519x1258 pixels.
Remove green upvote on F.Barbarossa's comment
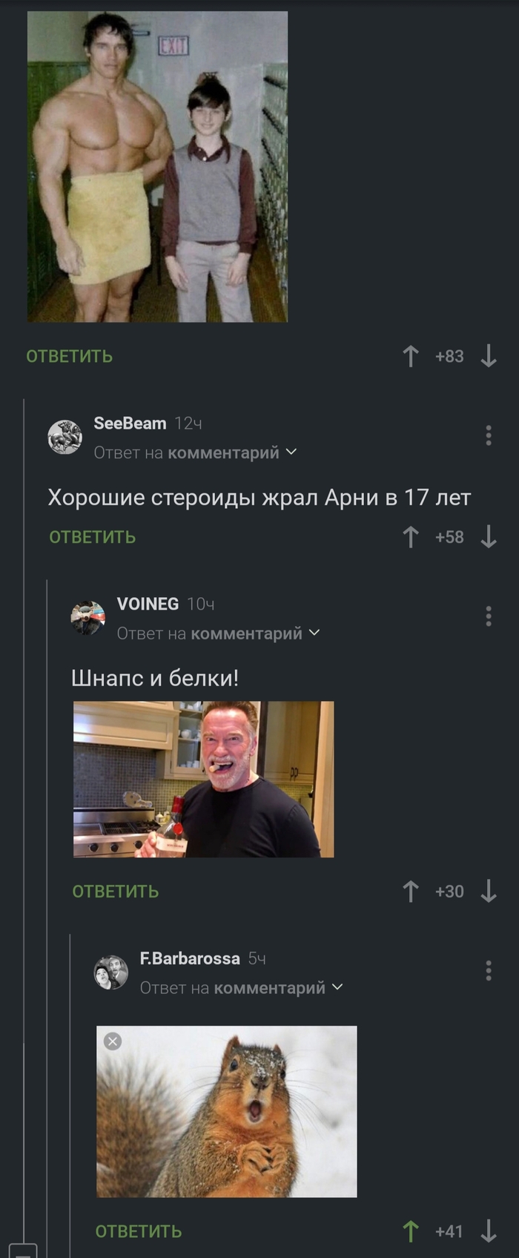click(x=411, y=1231)
